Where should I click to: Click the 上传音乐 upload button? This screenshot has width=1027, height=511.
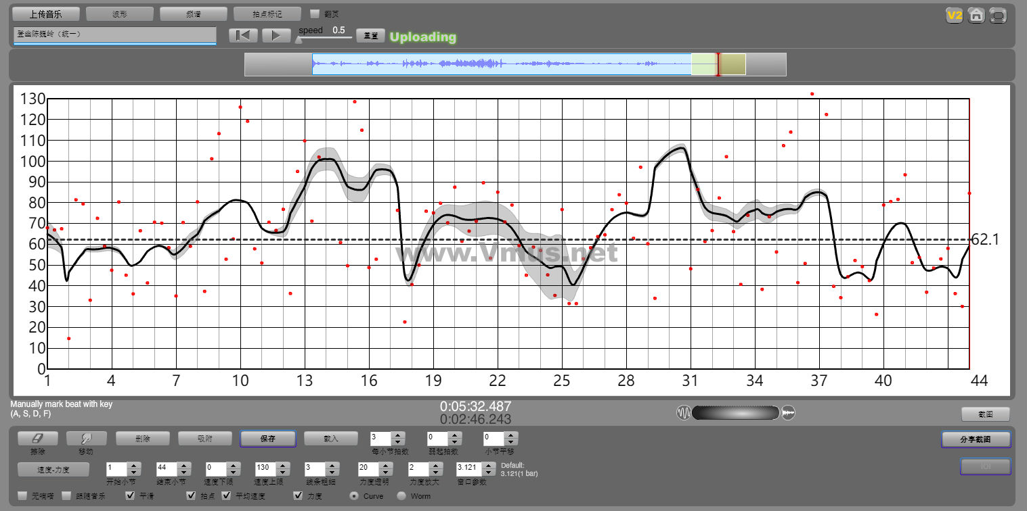click(46, 14)
